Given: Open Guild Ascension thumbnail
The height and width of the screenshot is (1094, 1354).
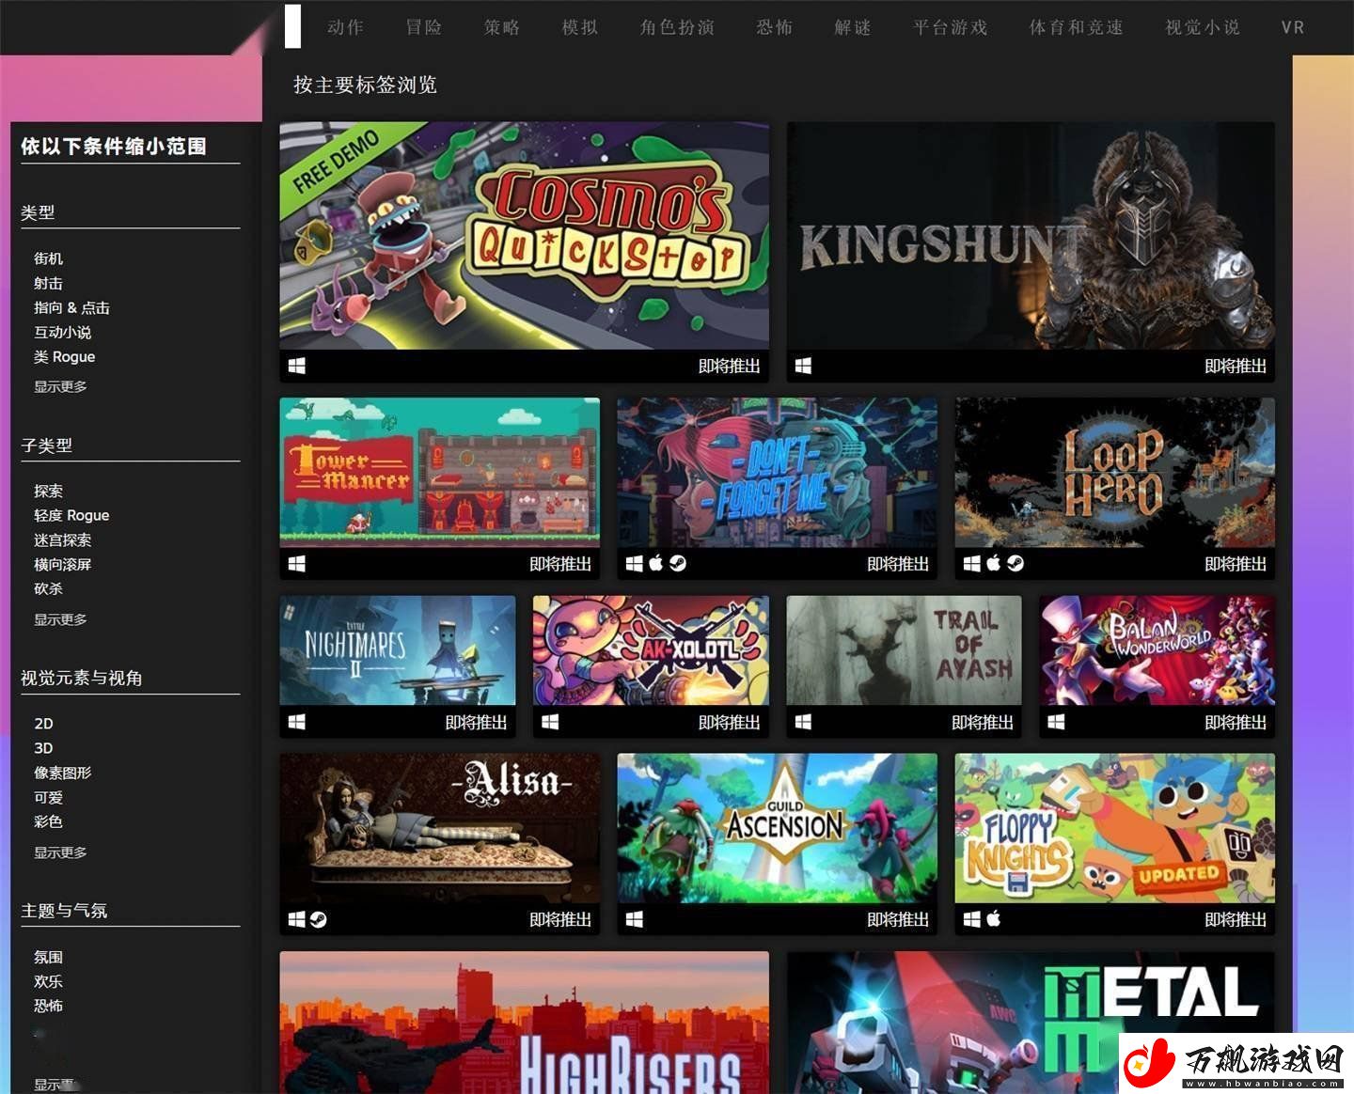Looking at the screenshot, I should pos(778,829).
